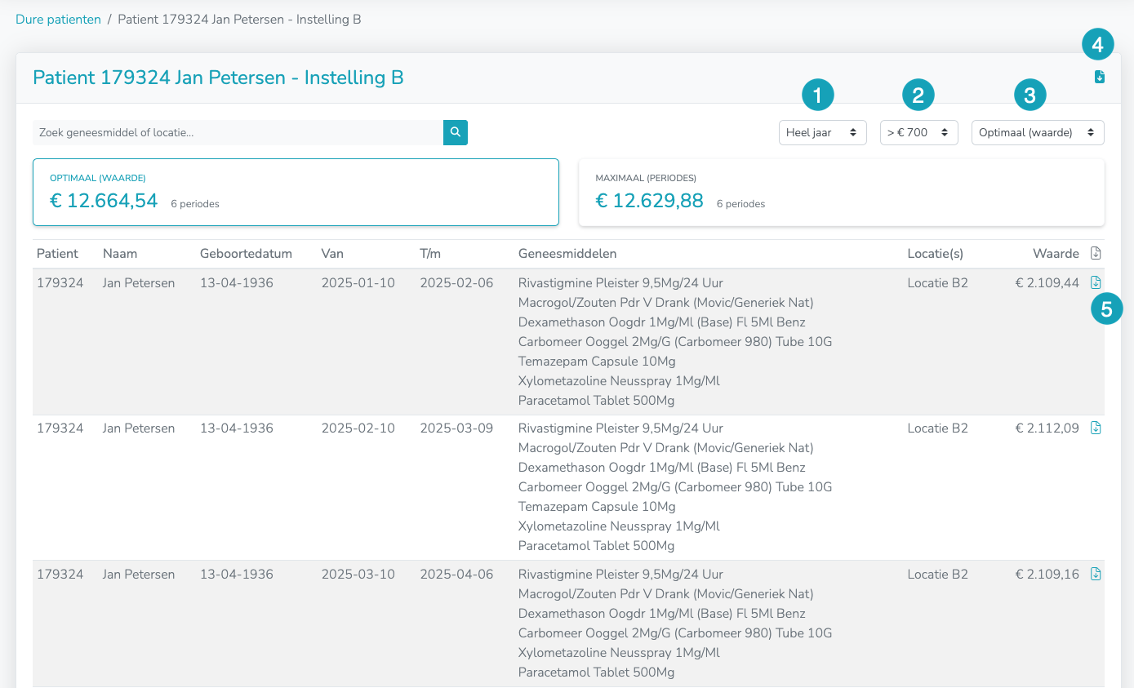1134x688 pixels.
Task: Click the Geneesmiddelen column header
Action: pos(567,254)
